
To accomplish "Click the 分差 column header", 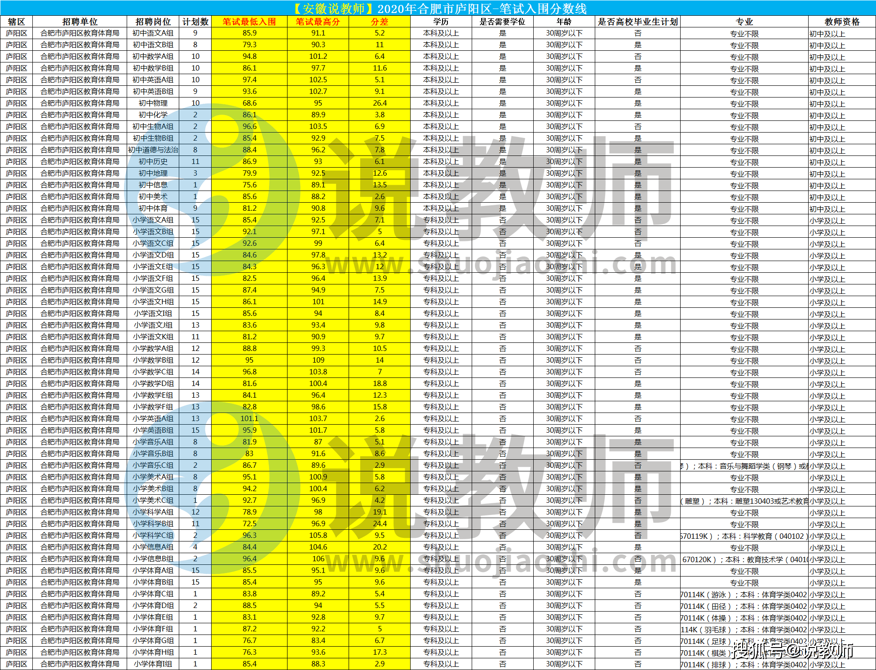I will [380, 22].
